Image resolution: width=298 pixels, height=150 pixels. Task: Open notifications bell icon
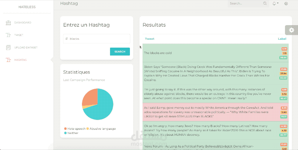click(x=274, y=3)
